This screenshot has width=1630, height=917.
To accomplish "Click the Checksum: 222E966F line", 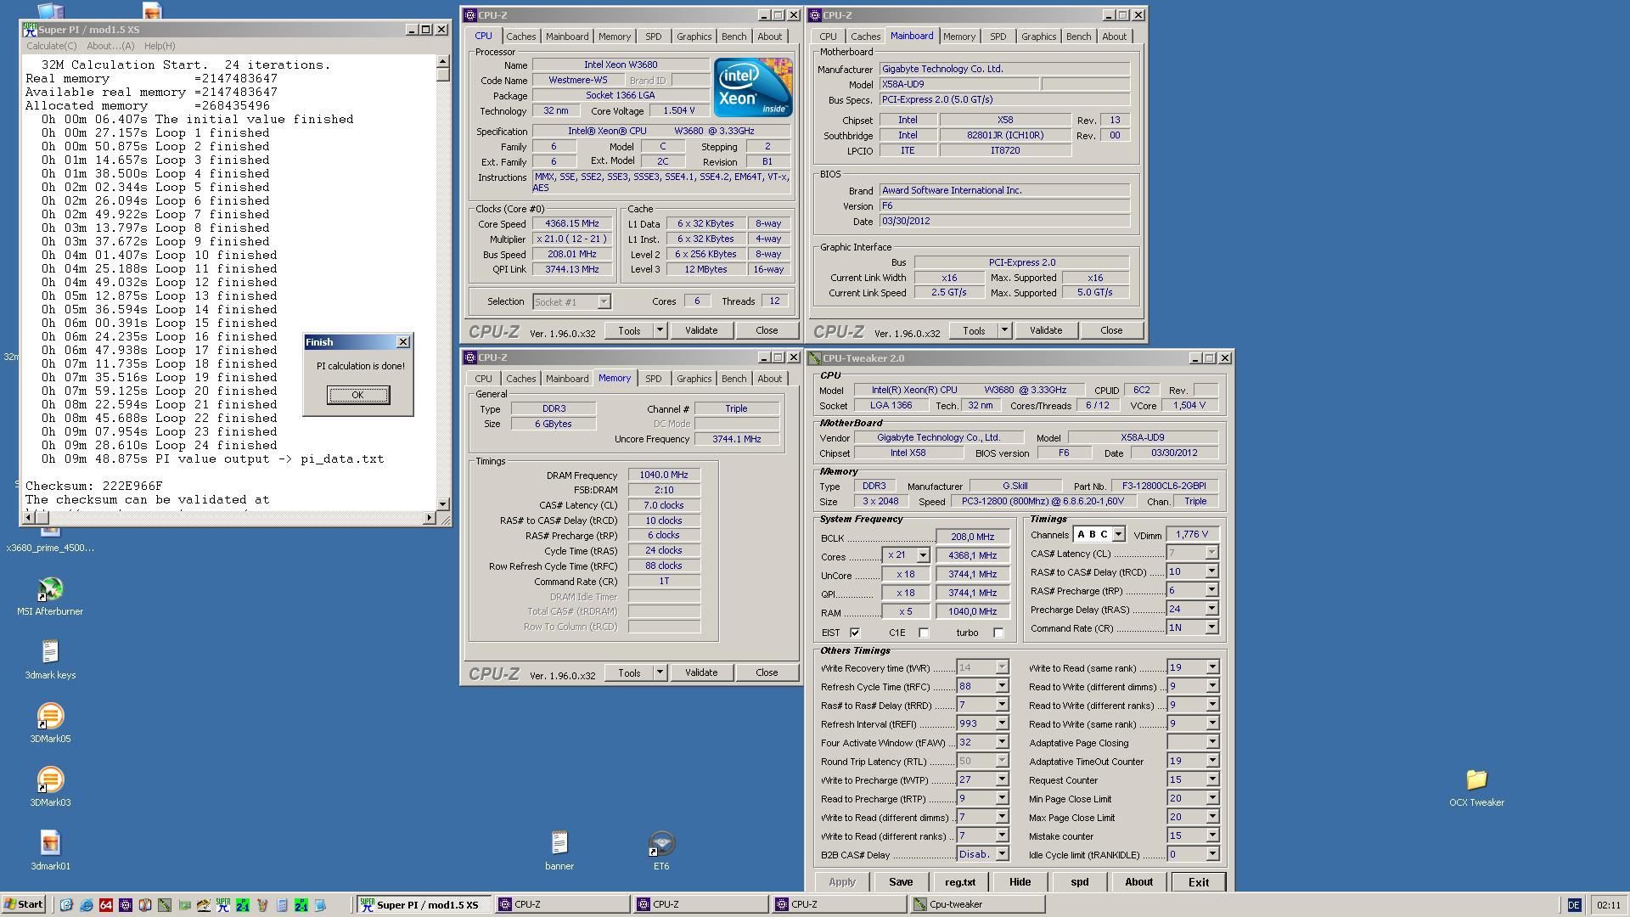I will [93, 487].
